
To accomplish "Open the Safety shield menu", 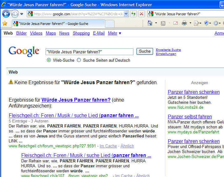I will 206,23.
